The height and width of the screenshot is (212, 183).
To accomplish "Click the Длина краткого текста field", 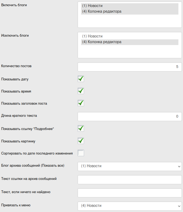I will pos(129,117).
